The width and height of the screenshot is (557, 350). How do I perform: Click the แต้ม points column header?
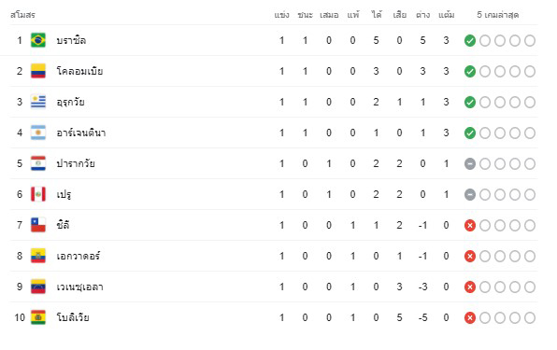click(446, 15)
